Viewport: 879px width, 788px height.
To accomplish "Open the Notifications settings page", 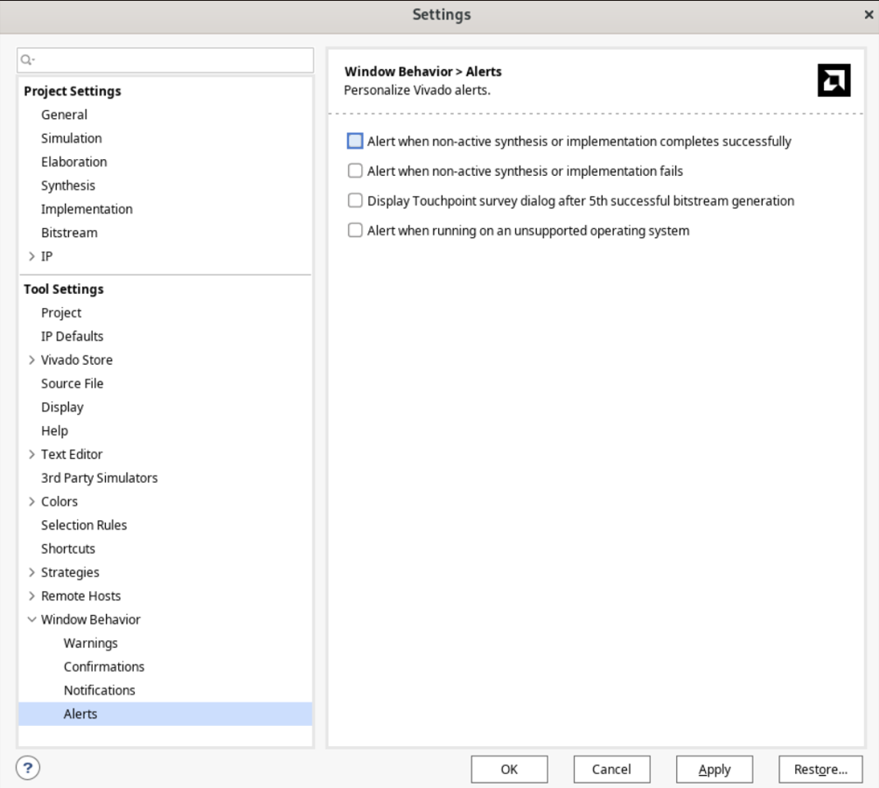I will (99, 690).
